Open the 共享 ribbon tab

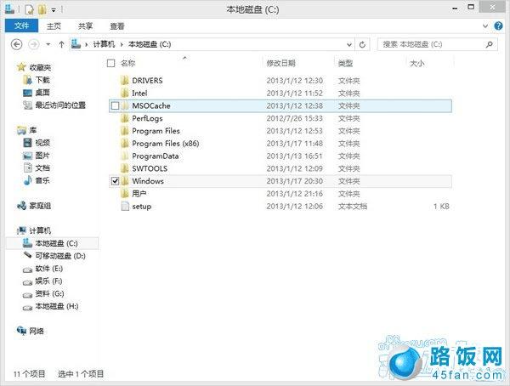click(85, 26)
